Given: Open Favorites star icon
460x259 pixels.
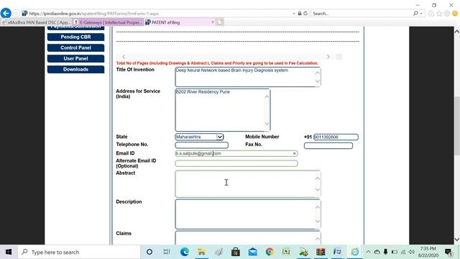Looking at the screenshot, I should 439,14.
